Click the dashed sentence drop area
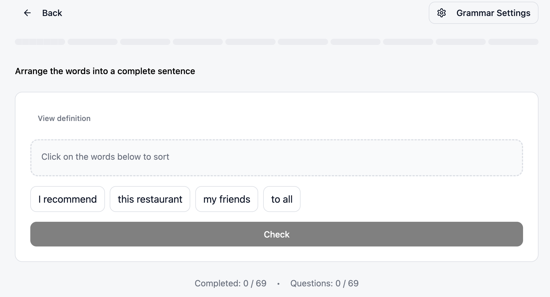The width and height of the screenshot is (550, 297). pos(276,157)
